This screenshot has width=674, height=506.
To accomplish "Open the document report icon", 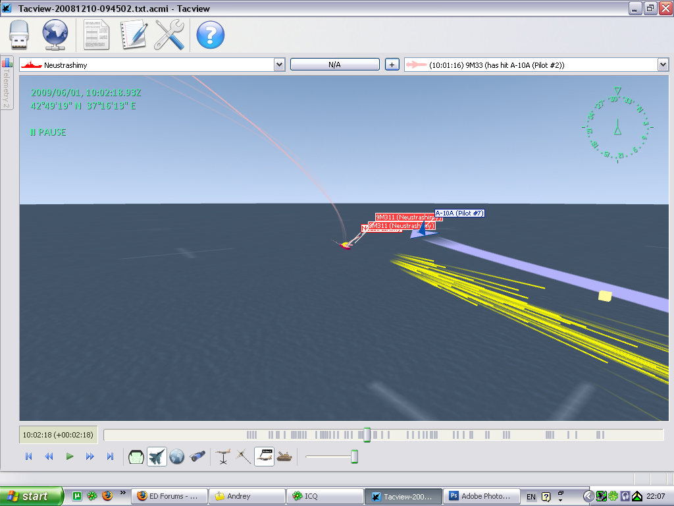I will [96, 35].
